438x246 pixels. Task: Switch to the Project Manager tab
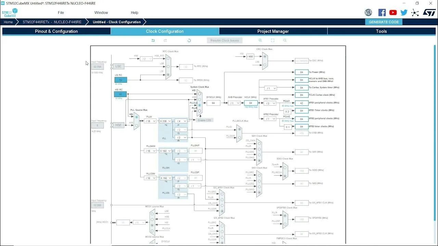[x=273, y=31]
